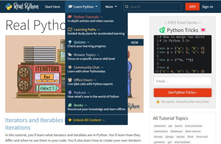Click the trophy icon next to Quizzes
221x144 pixels.
[x=70, y=42]
